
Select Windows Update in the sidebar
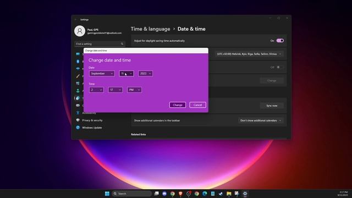[92, 128]
